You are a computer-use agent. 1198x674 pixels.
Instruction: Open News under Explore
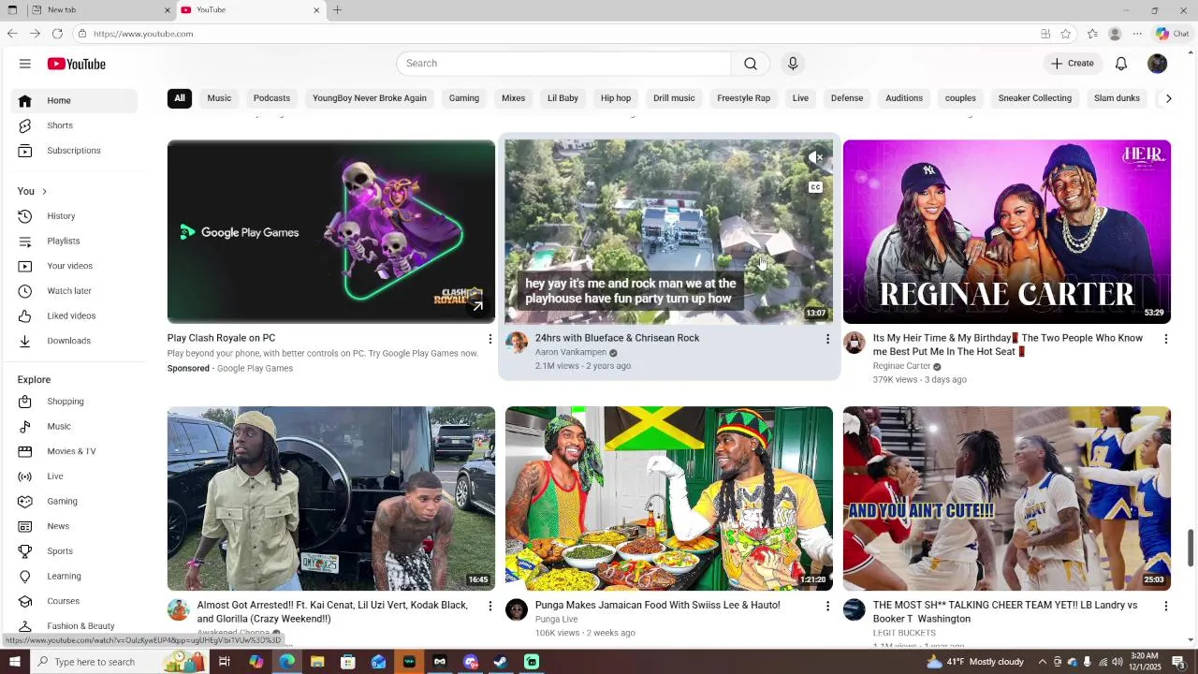(x=58, y=526)
